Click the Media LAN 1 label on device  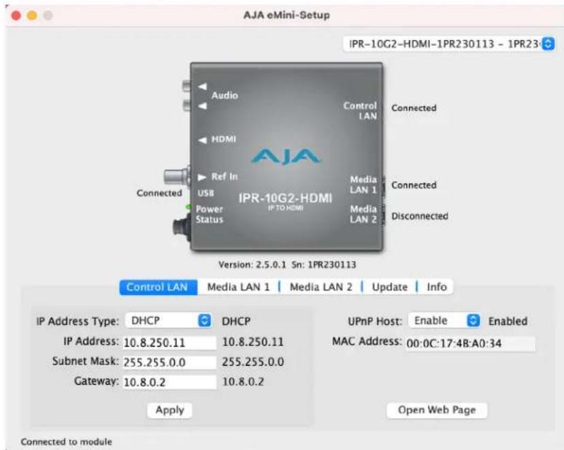[x=363, y=184]
